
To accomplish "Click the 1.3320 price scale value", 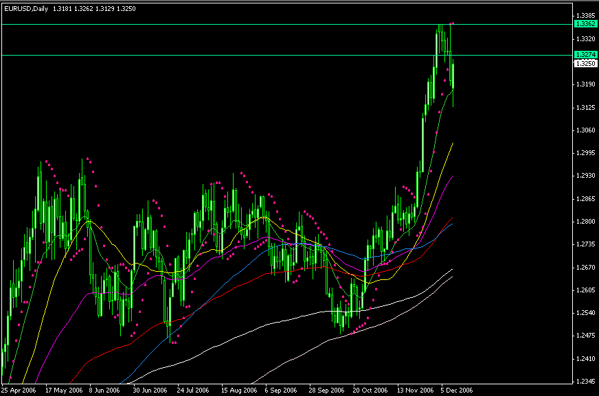I will (x=586, y=39).
